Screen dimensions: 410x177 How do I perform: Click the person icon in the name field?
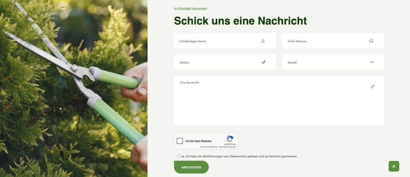click(263, 41)
